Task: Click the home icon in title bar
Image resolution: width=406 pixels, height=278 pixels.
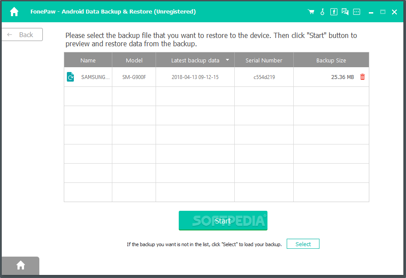Action: pyautogui.click(x=14, y=12)
